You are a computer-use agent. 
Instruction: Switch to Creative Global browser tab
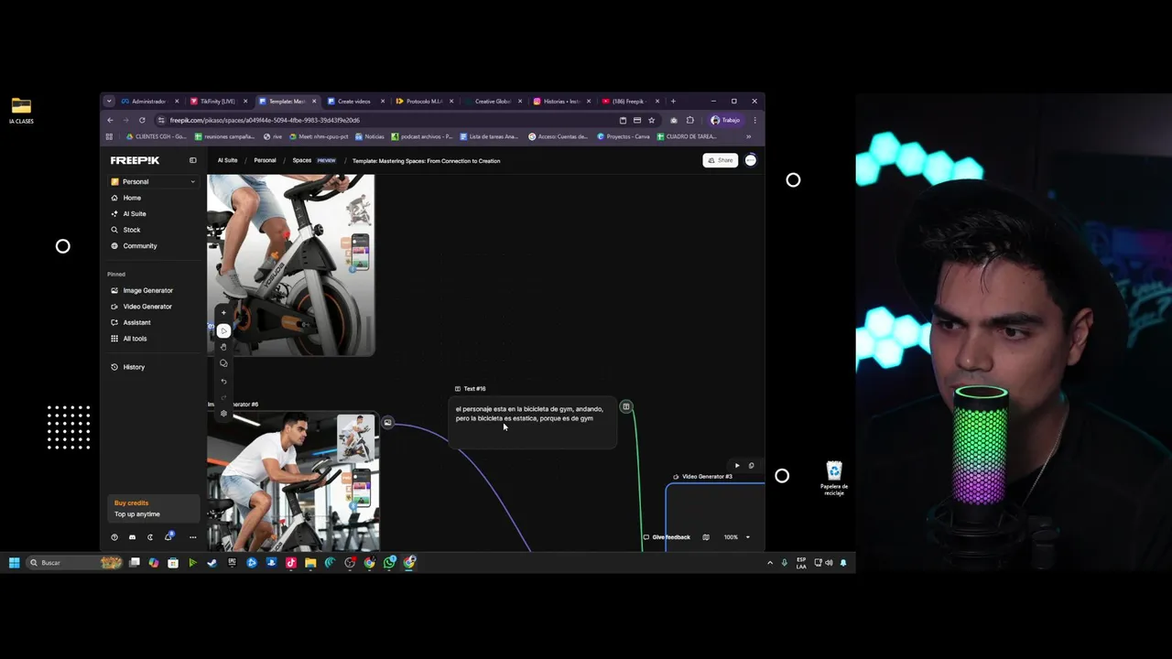click(x=492, y=102)
